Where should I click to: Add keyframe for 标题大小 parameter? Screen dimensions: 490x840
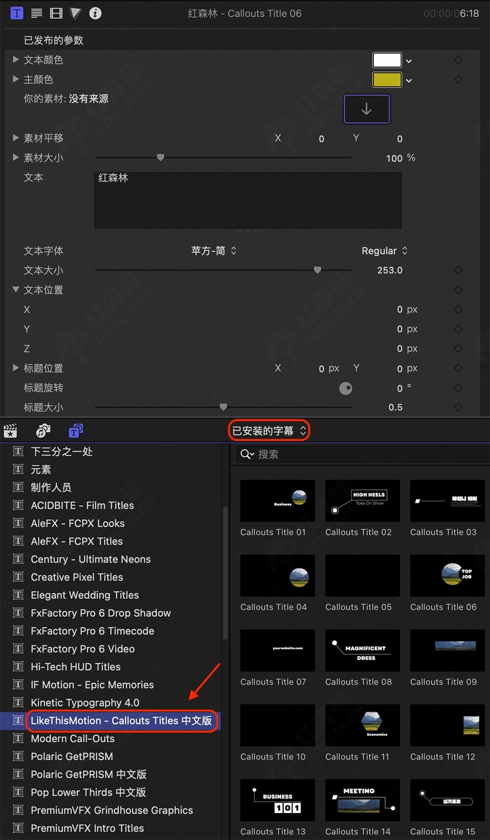coord(458,407)
